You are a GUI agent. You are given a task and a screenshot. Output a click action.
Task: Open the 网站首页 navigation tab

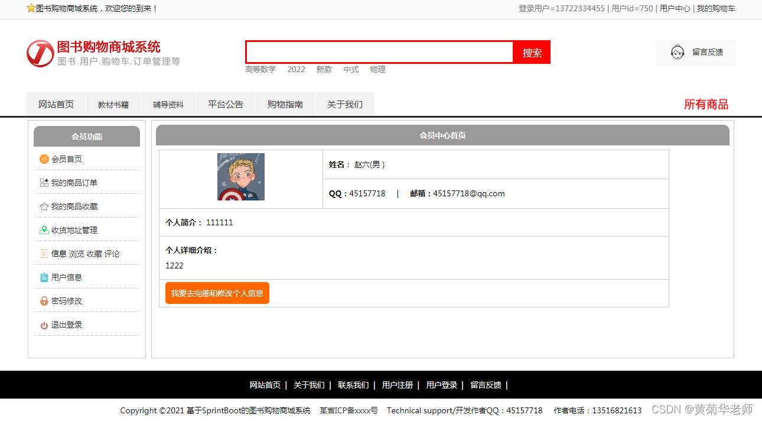click(56, 104)
